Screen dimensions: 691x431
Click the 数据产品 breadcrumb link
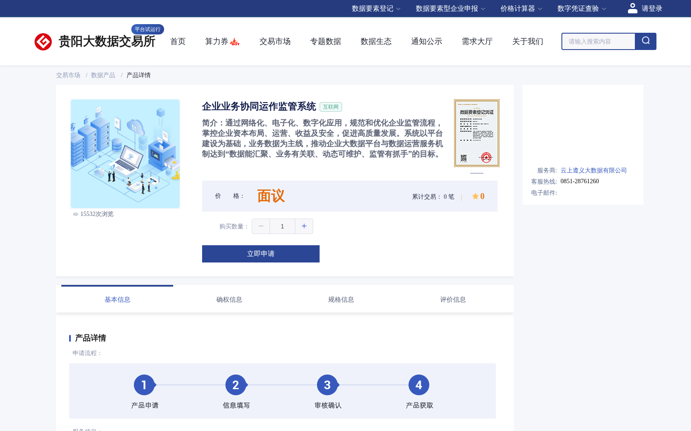[x=103, y=75]
